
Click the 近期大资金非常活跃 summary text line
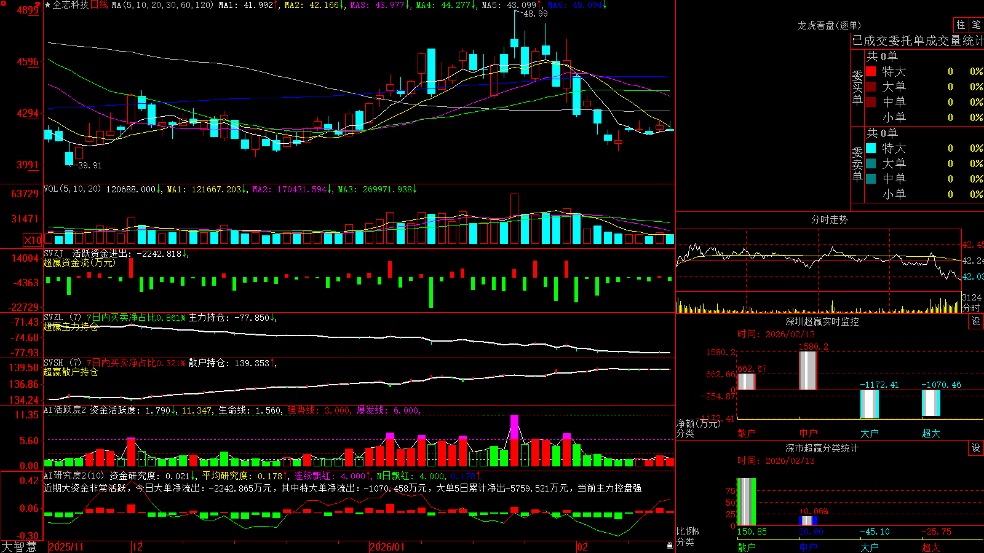click(343, 488)
